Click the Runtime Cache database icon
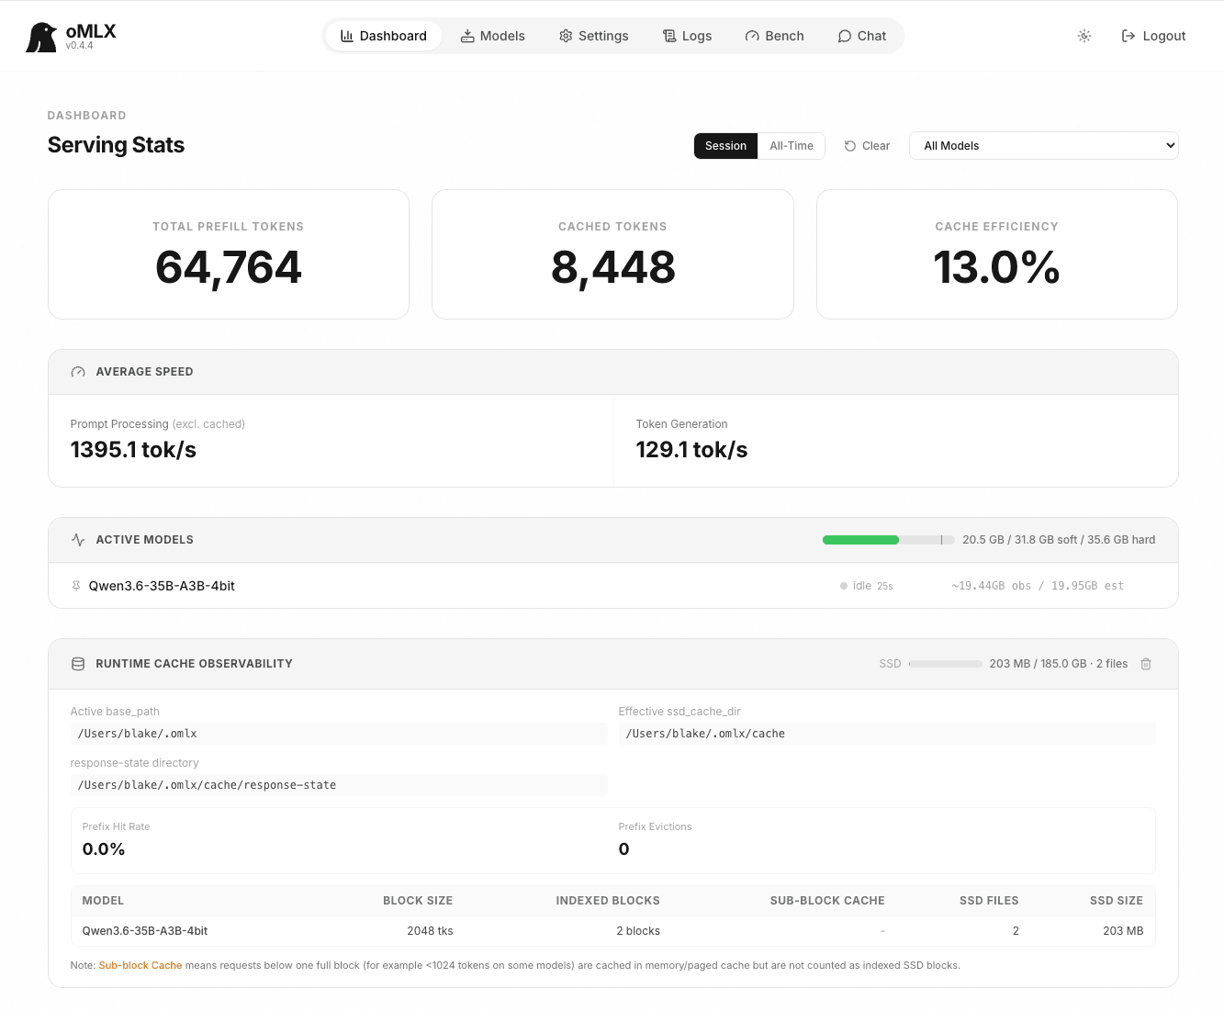The height and width of the screenshot is (1011, 1224). (78, 664)
